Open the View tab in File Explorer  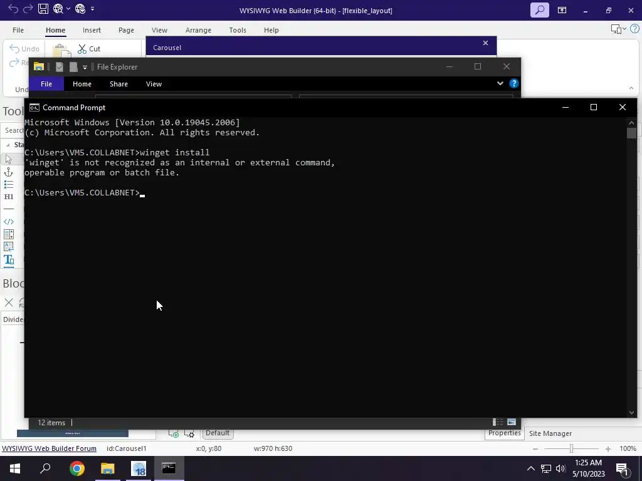point(154,84)
